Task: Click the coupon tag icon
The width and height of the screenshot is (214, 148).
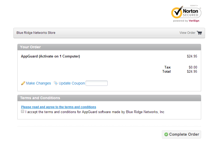Action: pos(56,83)
